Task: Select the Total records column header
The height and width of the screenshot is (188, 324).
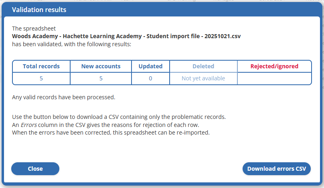Action: click(41, 66)
